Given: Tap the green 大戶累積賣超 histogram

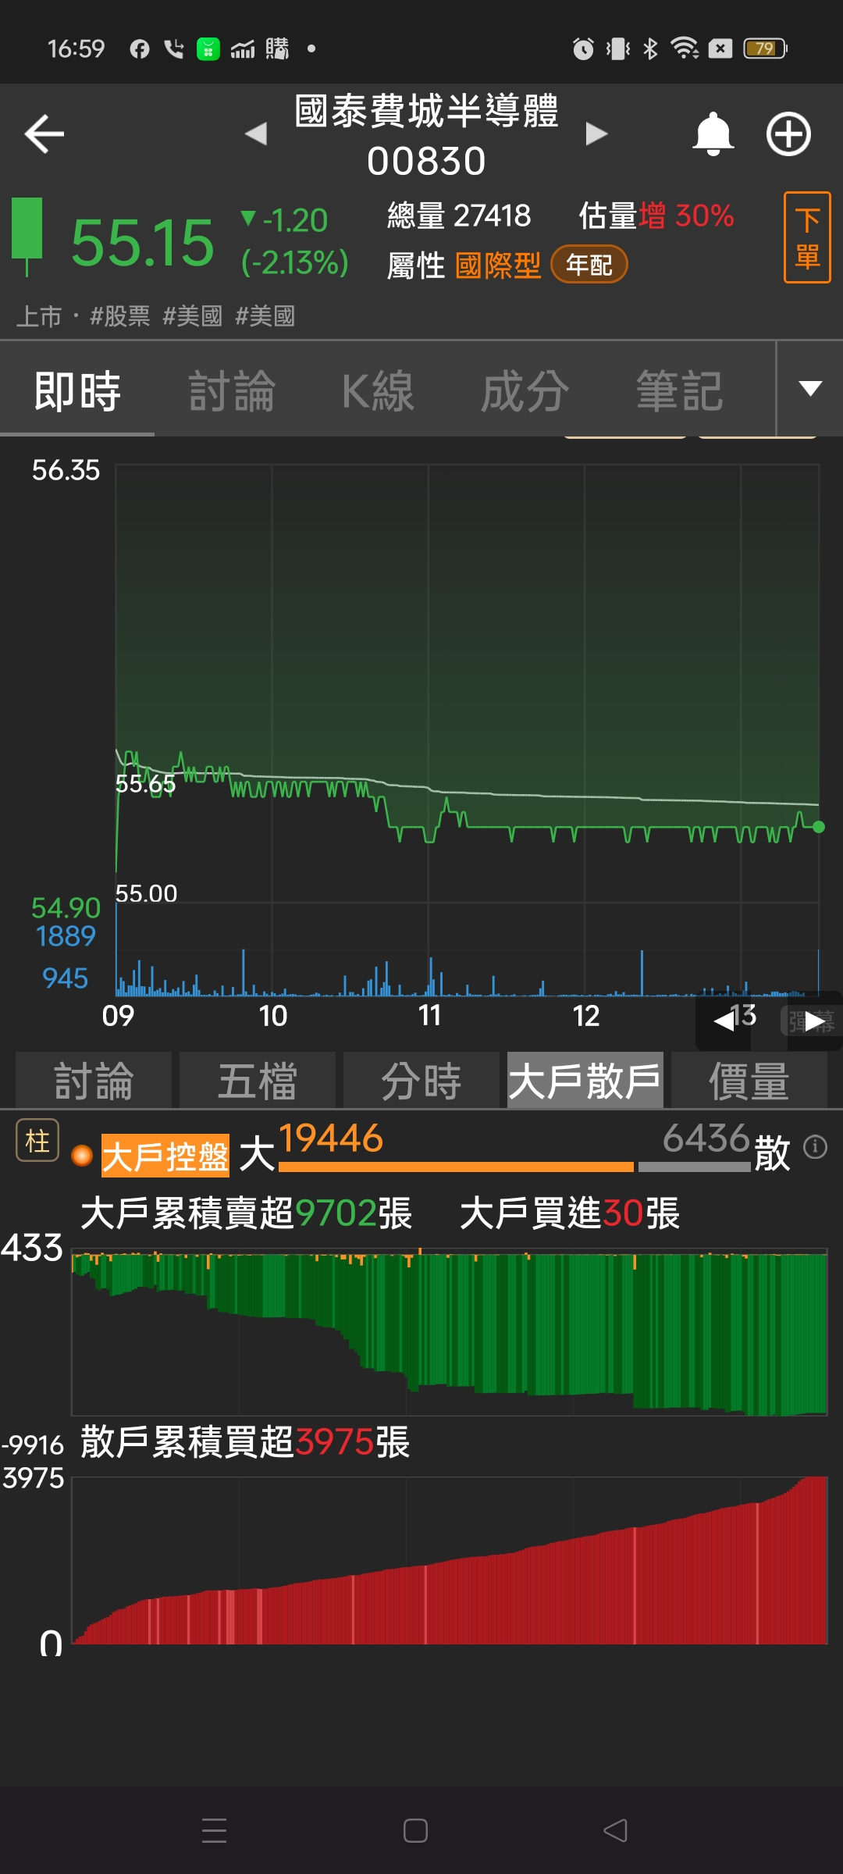Looking at the screenshot, I should (x=450, y=1332).
